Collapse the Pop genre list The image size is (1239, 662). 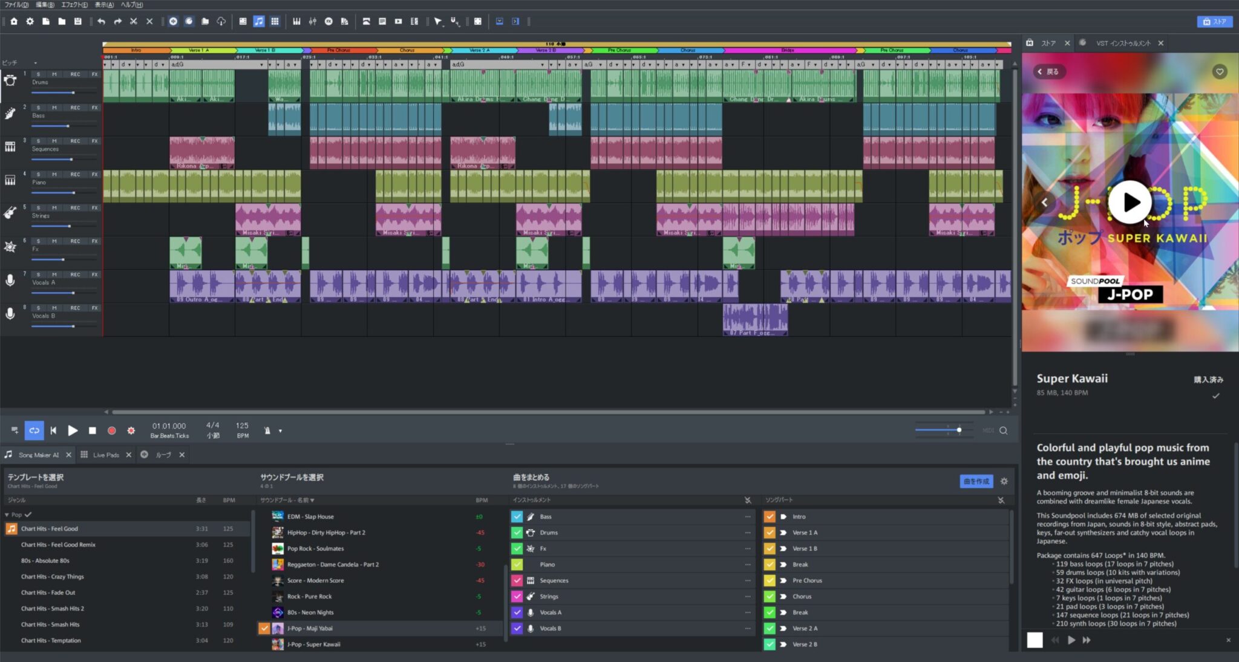coord(7,514)
